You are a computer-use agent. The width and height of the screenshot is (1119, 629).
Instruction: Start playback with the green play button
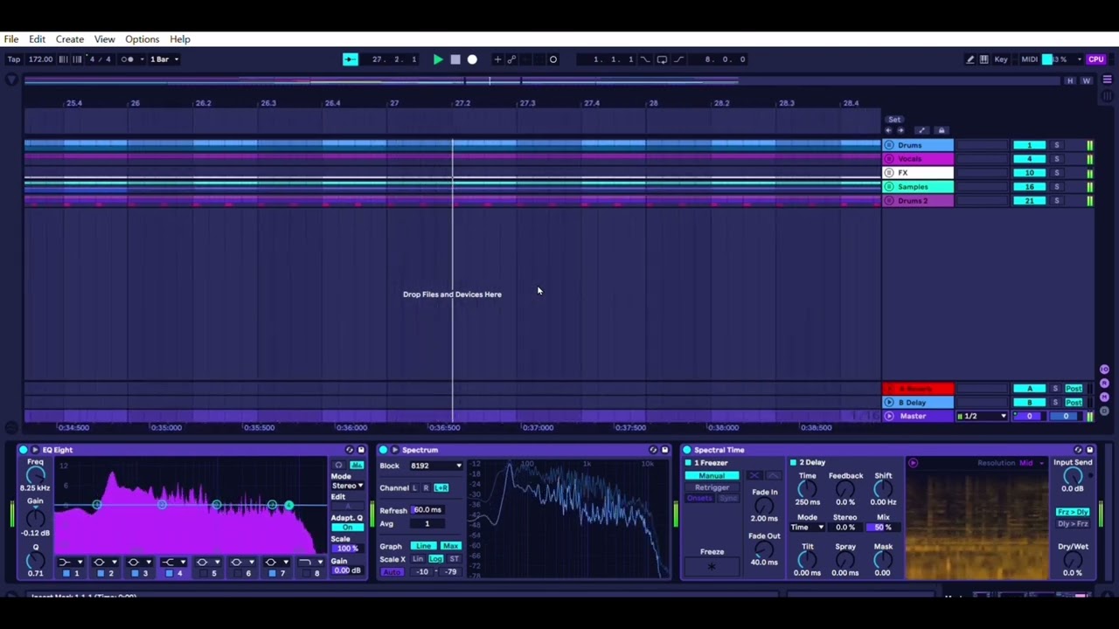(438, 59)
